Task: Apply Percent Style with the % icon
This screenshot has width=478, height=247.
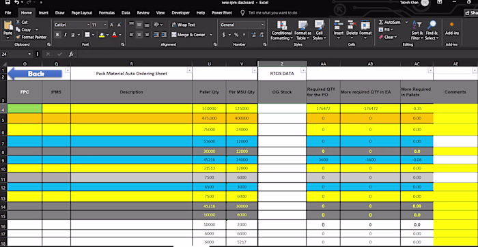Action: (x=236, y=35)
